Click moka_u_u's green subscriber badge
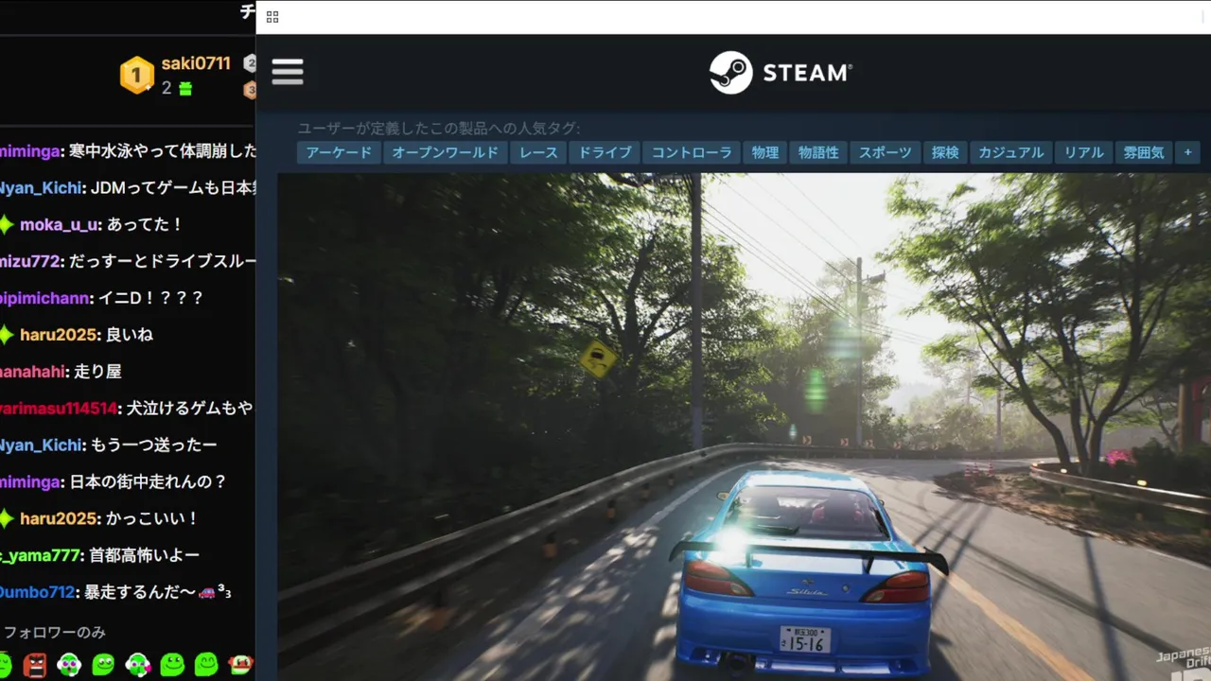Screen dimensions: 1211x681 pos(7,224)
